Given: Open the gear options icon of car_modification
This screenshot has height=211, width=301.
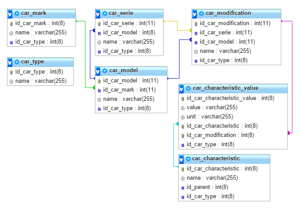Looking at the screenshot, I should 201,13.
